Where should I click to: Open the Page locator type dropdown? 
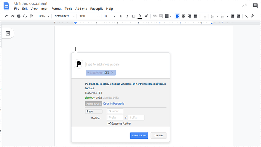coord(94,111)
